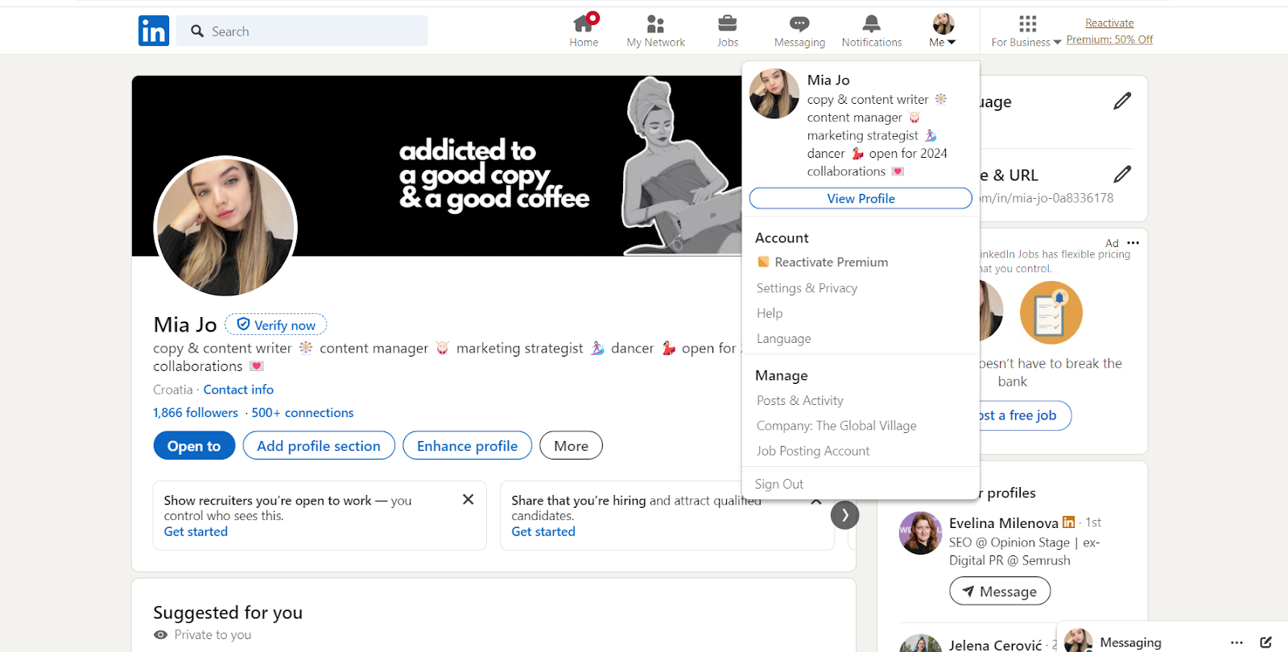Click the More button on profile

(x=571, y=445)
